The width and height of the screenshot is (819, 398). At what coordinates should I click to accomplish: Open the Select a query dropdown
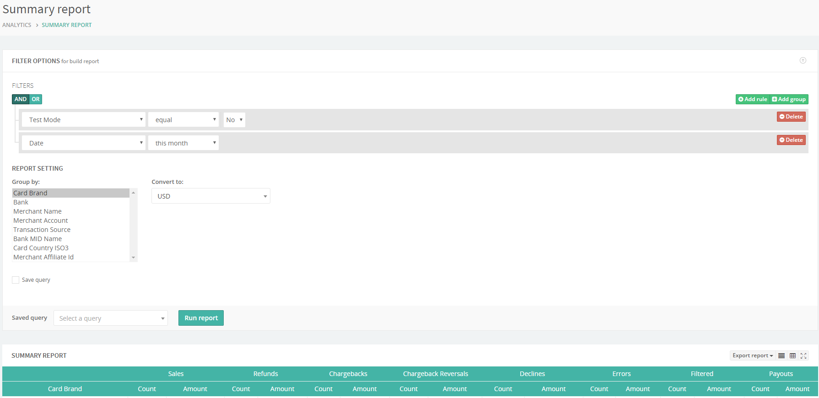[x=111, y=318]
